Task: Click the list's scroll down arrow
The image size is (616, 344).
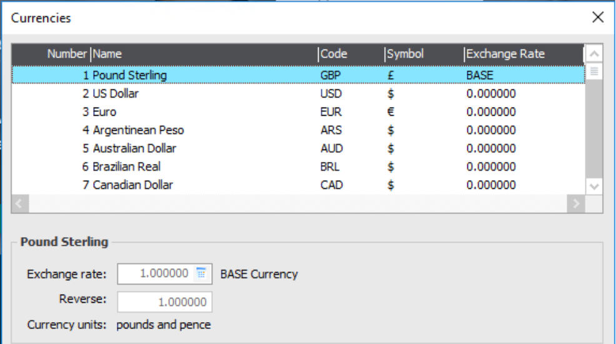Action: tap(594, 186)
